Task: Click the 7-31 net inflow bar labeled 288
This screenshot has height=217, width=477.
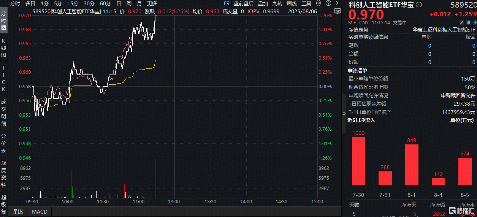Action: click(385, 178)
